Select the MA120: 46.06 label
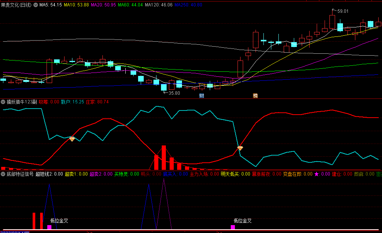 click(x=159, y=5)
